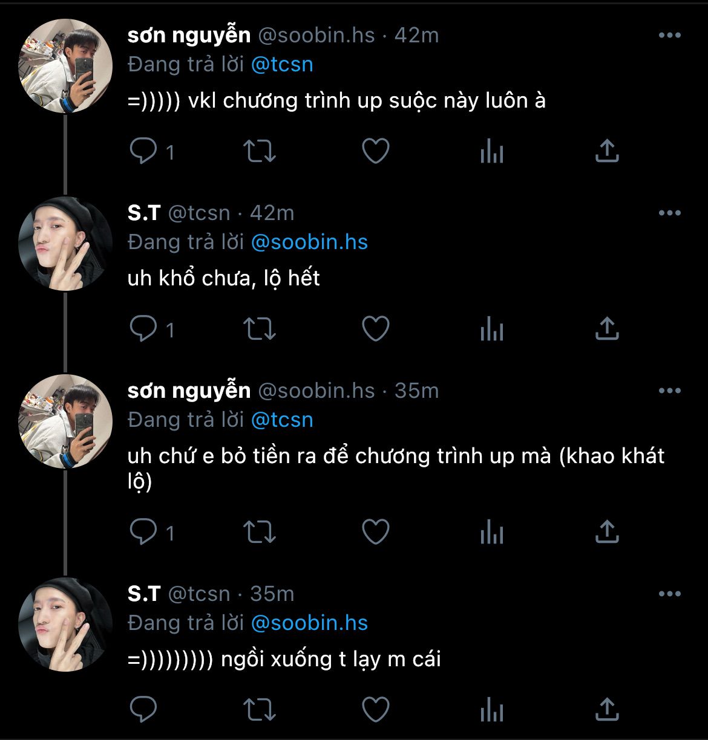Reply to the "vkl chương trình up" tweet
Screen dimensions: 708x740
[143, 151]
